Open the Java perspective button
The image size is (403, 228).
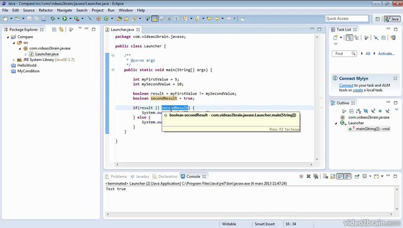tap(392, 19)
